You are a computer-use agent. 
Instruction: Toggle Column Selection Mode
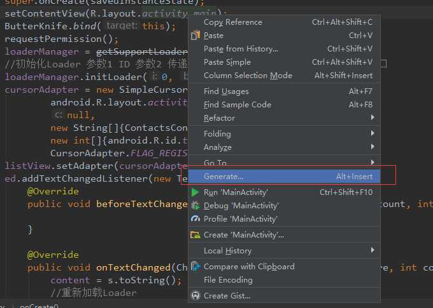coord(248,76)
